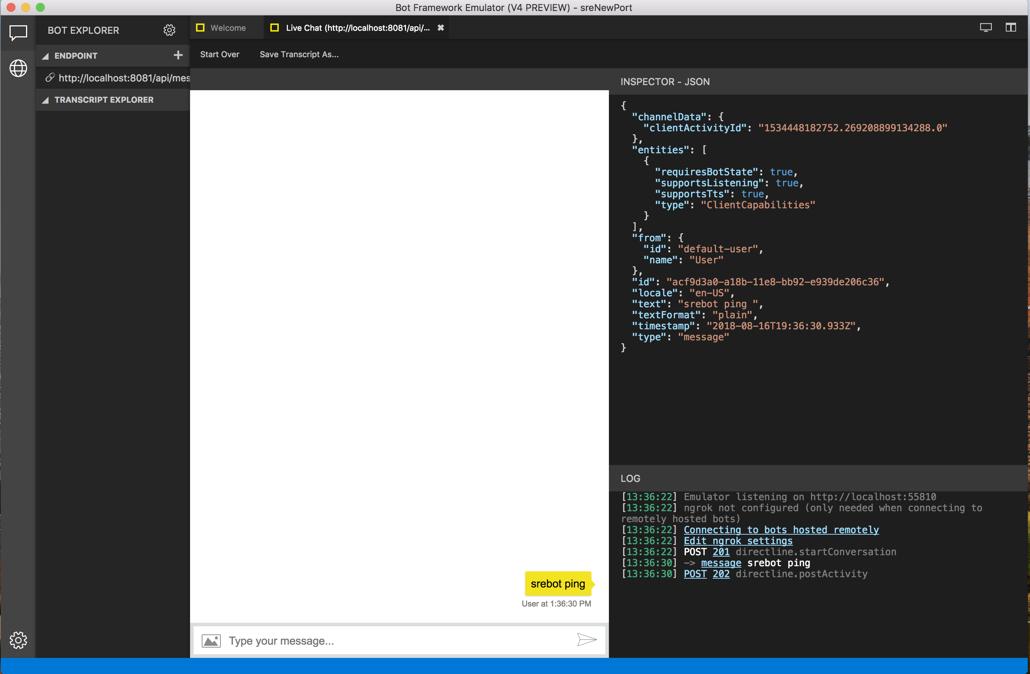
Task: Click the "en-US" locale value
Action: tap(709, 293)
